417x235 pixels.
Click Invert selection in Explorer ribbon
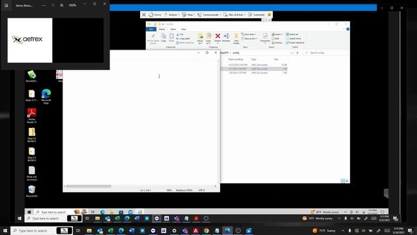[295, 42]
